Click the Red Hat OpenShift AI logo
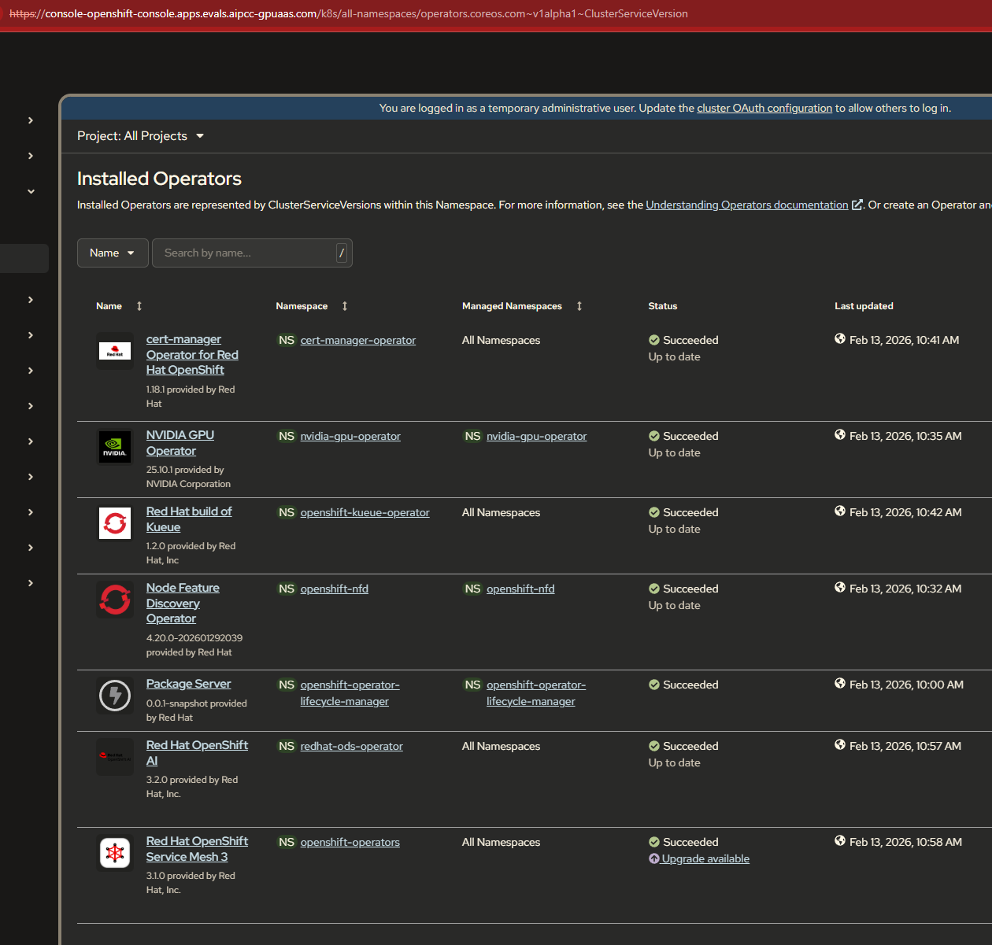The width and height of the screenshot is (992, 945). coord(115,757)
